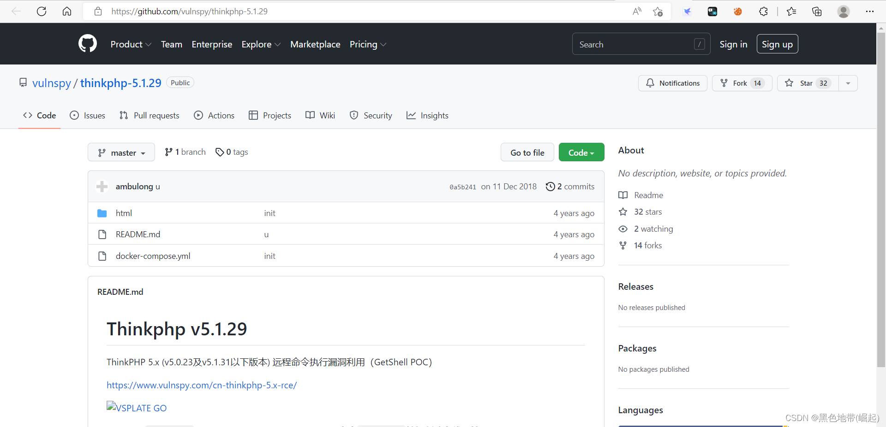Open the green Code dropdown
The height and width of the screenshot is (427, 886).
[x=581, y=152]
